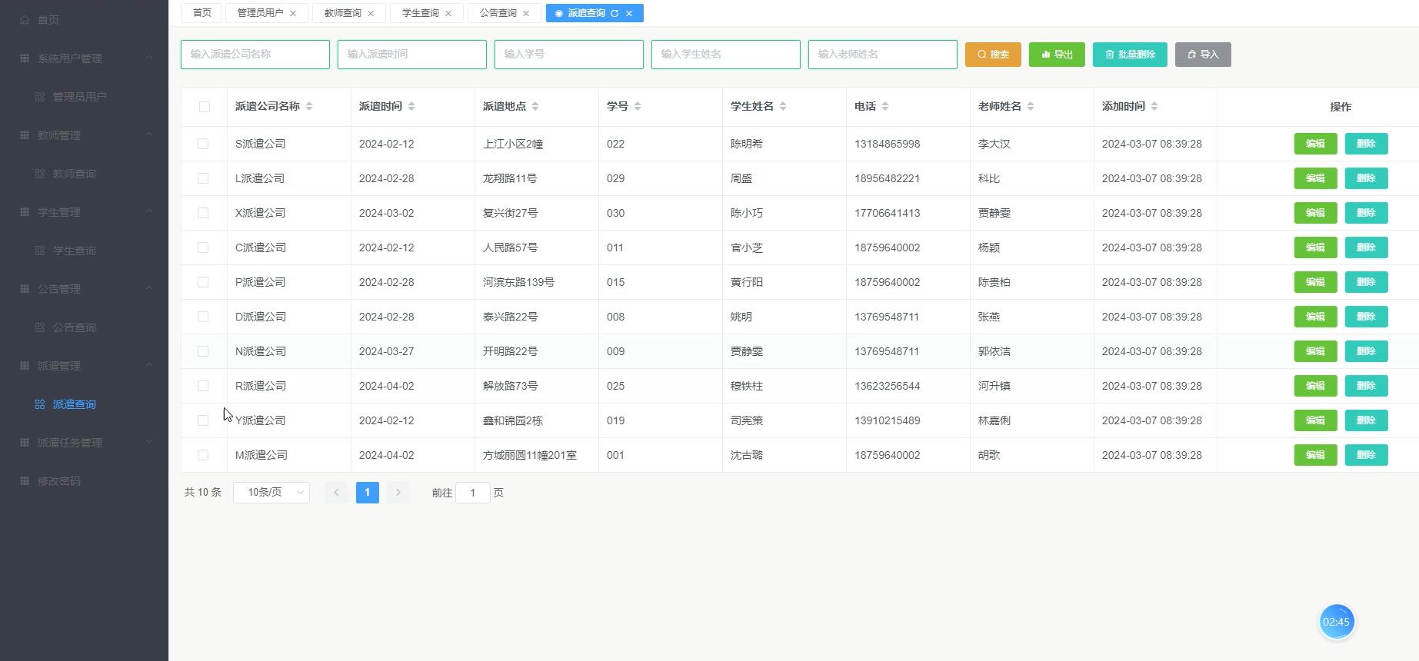Click the blue 02:45 timer bubble
The height and width of the screenshot is (661, 1419).
(x=1337, y=622)
